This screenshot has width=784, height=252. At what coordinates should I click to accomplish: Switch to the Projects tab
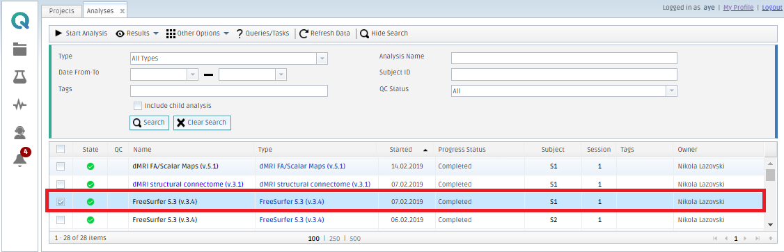[61, 10]
